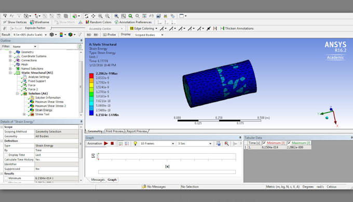Click Show Vertices in toolbar

tap(15, 22)
